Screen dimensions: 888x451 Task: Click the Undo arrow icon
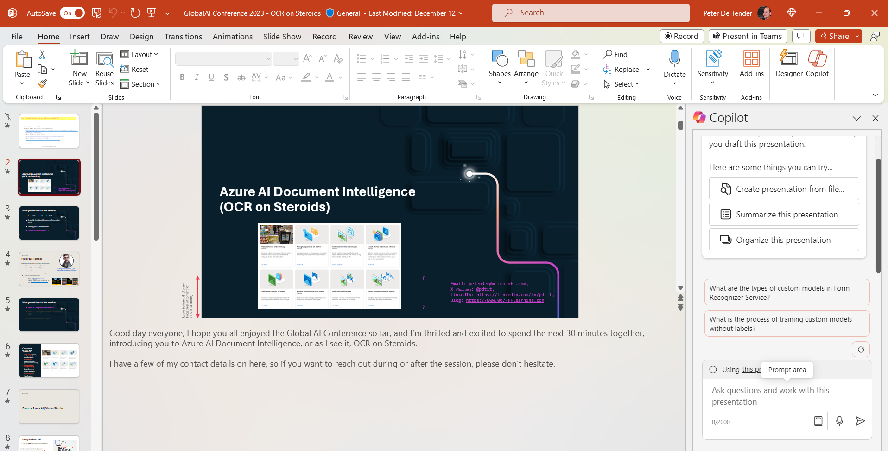pyautogui.click(x=113, y=13)
